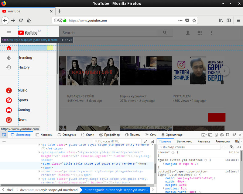Toggle Firefox sidebar view

click(229, 21)
